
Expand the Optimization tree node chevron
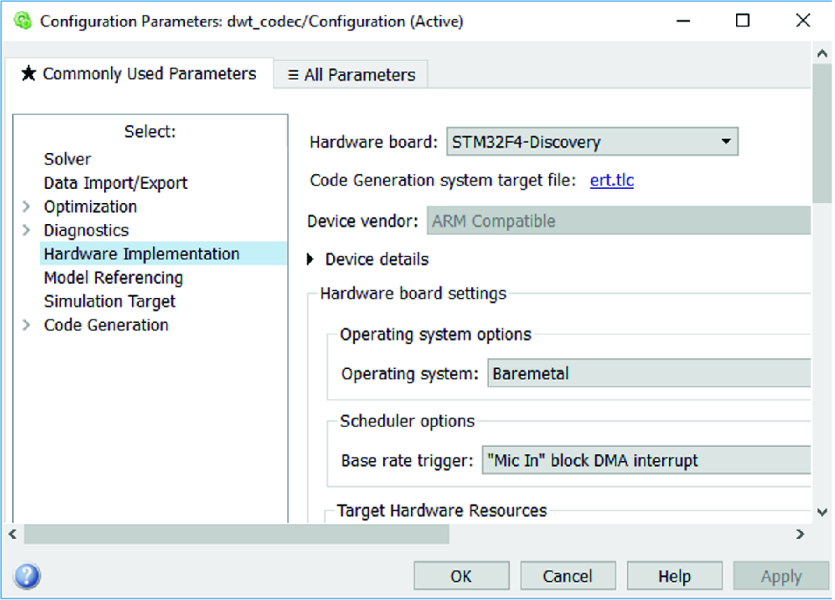click(x=26, y=207)
